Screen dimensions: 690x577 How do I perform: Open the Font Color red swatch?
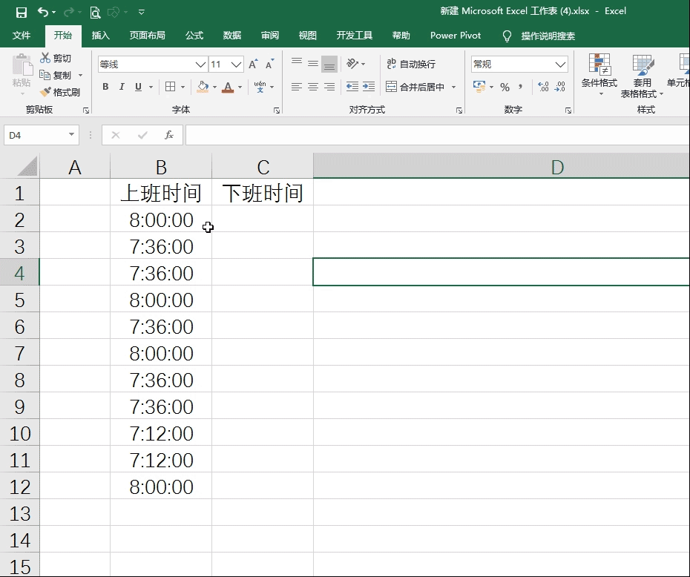[229, 87]
